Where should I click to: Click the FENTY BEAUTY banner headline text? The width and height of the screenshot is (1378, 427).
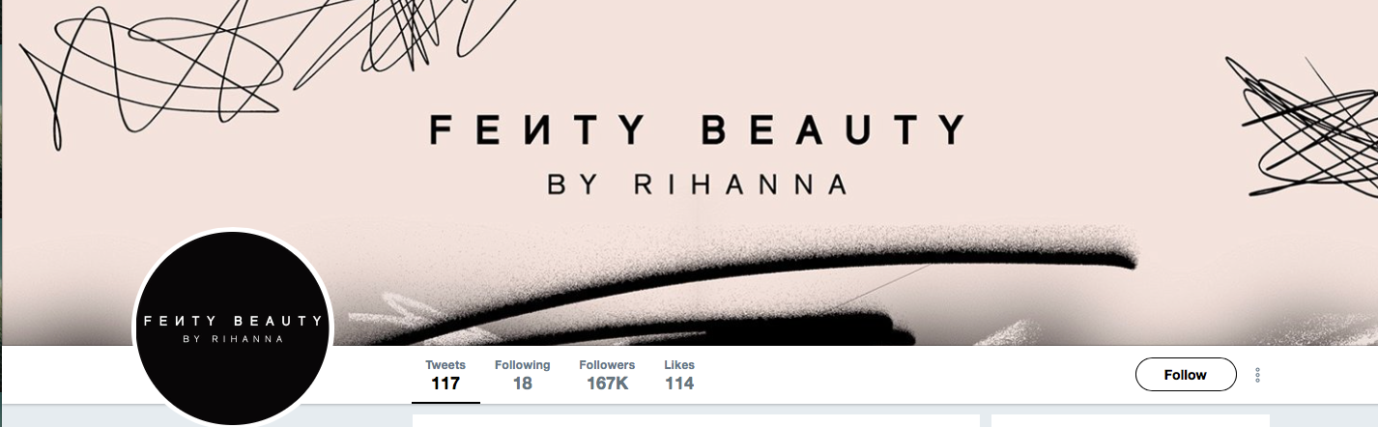pos(697,129)
